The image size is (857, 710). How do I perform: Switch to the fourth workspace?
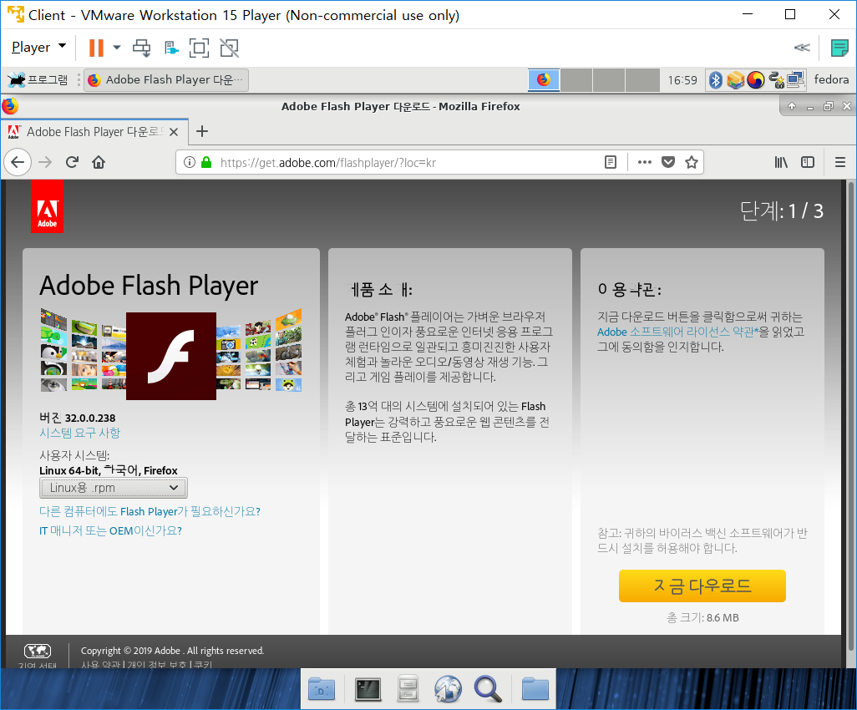pos(641,80)
